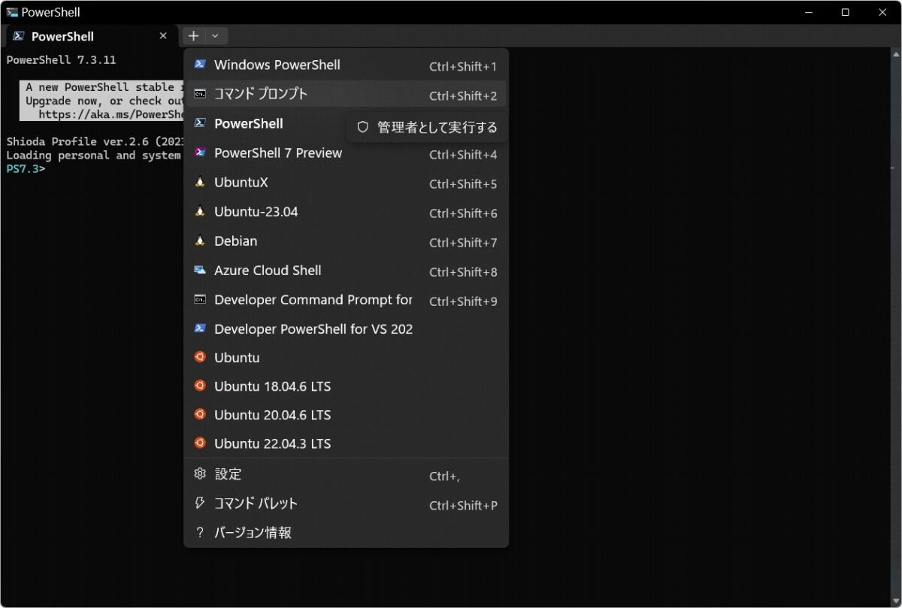Screen dimensions: 902x608
Task: Click Ubuntu 22.04.3 LTS logo icon
Action: (200, 443)
